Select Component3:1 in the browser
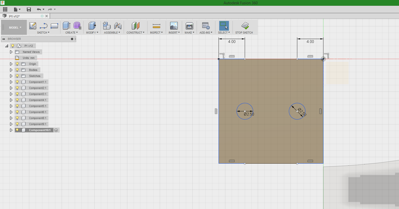Image resolution: width=399 pixels, height=209 pixels. 38,94
